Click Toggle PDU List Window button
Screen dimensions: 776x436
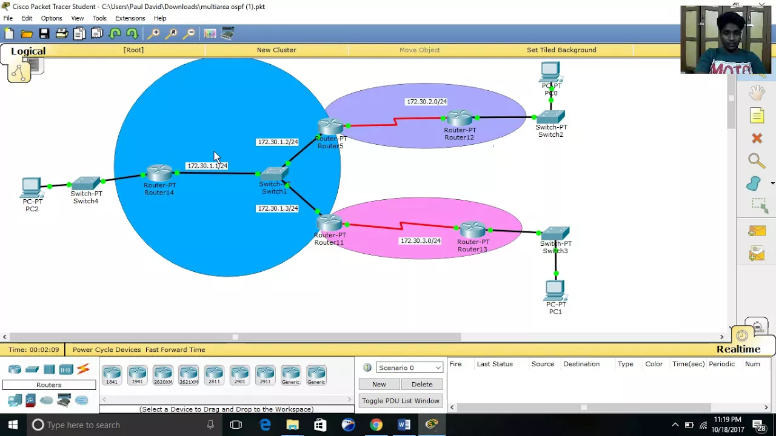tap(401, 400)
